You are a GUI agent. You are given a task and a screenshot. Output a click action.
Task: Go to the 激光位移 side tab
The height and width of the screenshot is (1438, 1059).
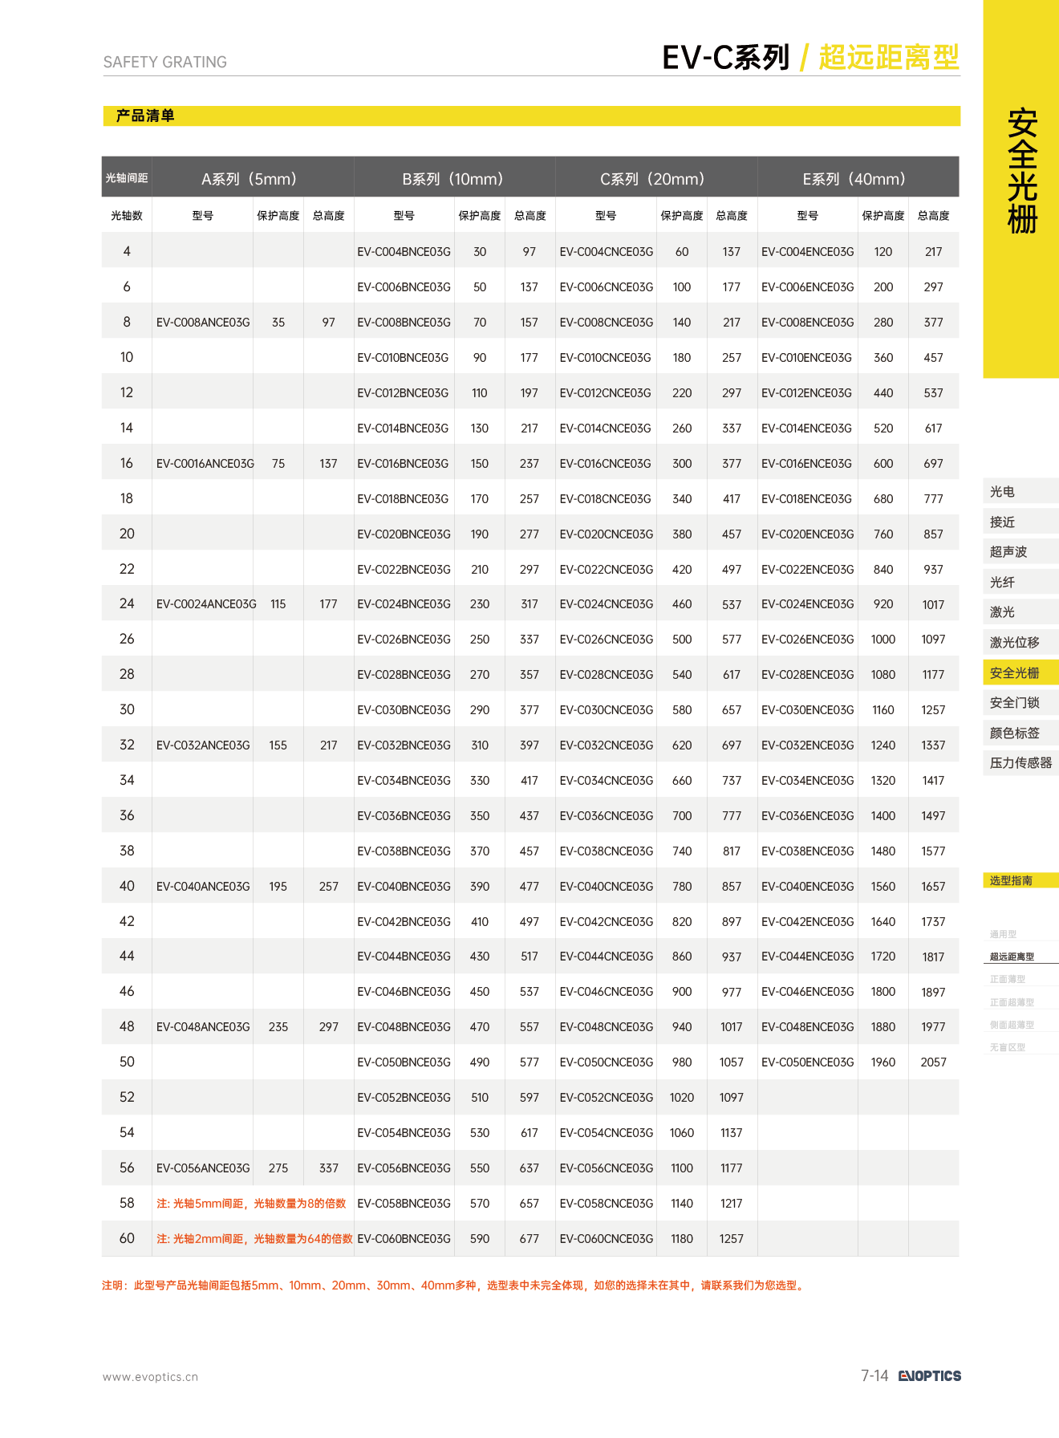coord(1020,642)
